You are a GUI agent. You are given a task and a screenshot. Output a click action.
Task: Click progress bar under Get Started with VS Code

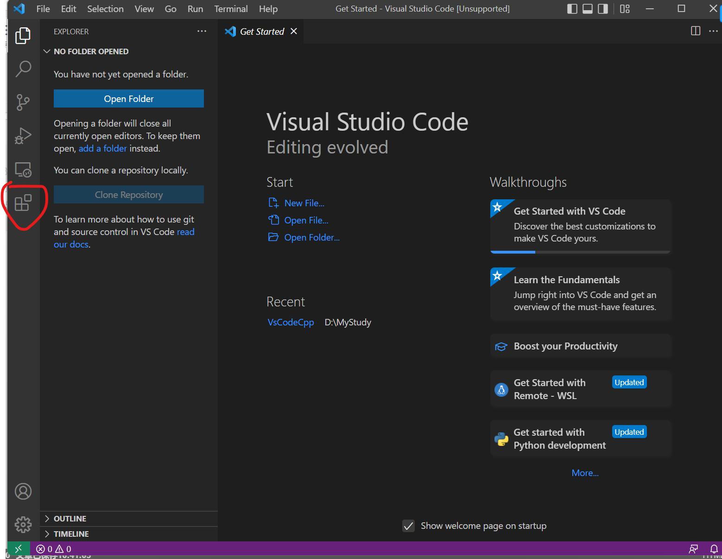coord(581,252)
